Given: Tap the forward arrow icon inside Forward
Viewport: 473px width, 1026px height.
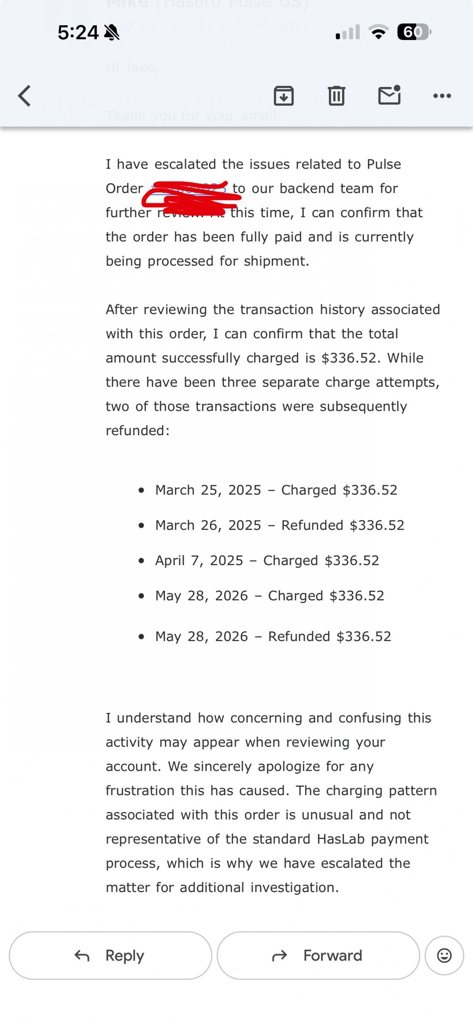Looking at the screenshot, I should coord(280,956).
